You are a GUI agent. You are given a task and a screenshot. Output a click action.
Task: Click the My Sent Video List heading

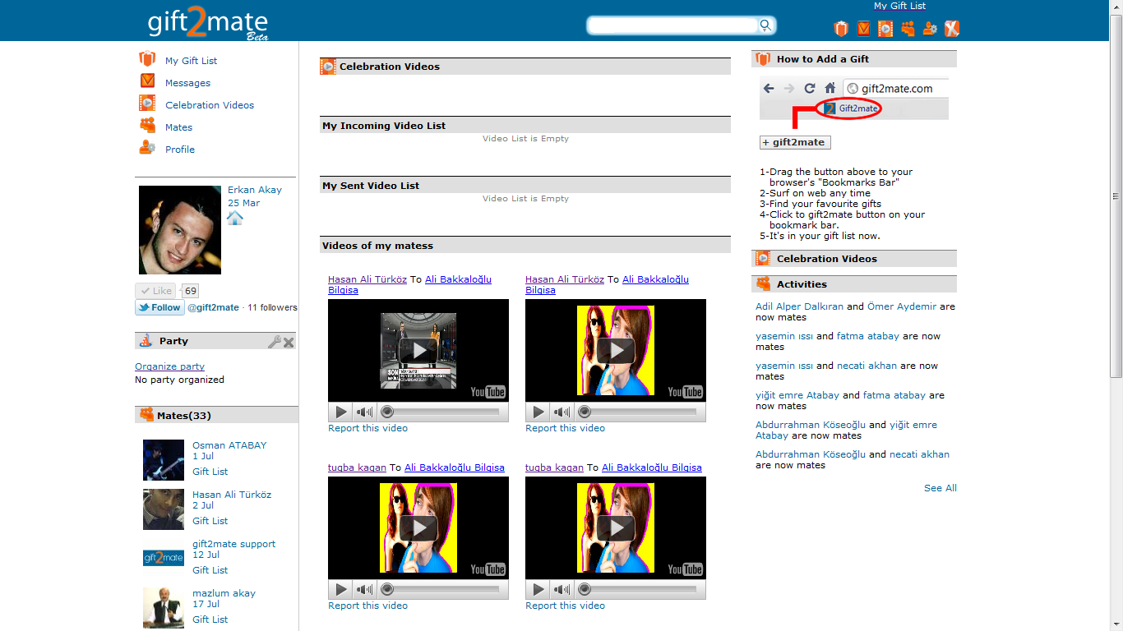point(371,186)
